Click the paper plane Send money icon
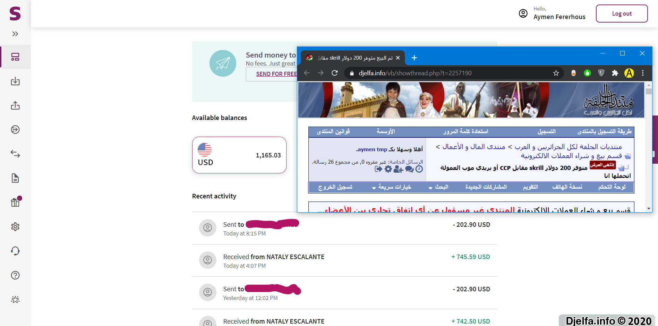The width and height of the screenshot is (658, 326). (x=223, y=63)
